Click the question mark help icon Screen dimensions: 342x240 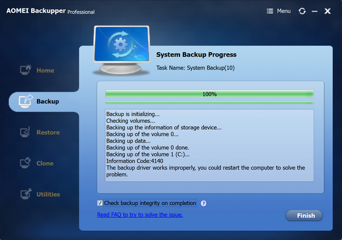(203, 203)
